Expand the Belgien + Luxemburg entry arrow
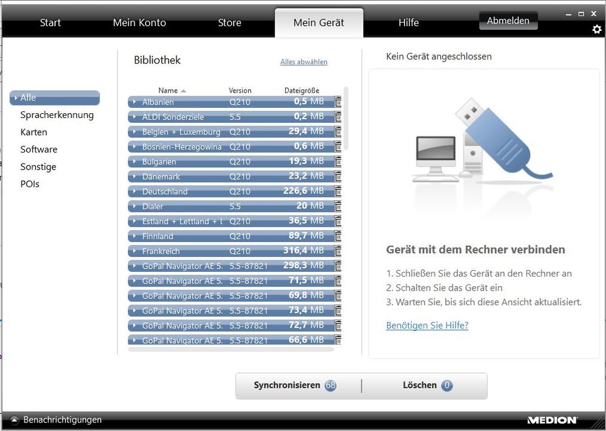 (x=134, y=132)
